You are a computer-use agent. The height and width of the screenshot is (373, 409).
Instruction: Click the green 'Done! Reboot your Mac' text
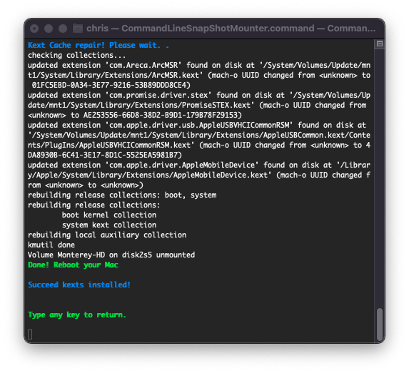[73, 265]
